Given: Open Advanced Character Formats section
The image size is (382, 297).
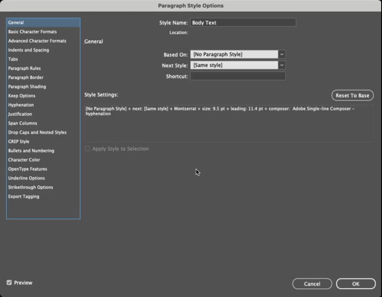Looking at the screenshot, I should point(43,41).
